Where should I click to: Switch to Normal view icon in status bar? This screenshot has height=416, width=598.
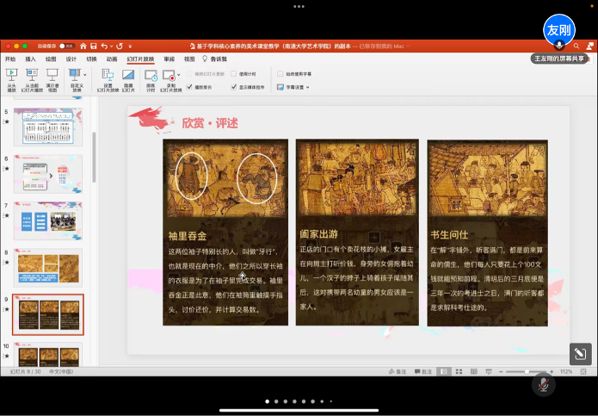click(443, 371)
